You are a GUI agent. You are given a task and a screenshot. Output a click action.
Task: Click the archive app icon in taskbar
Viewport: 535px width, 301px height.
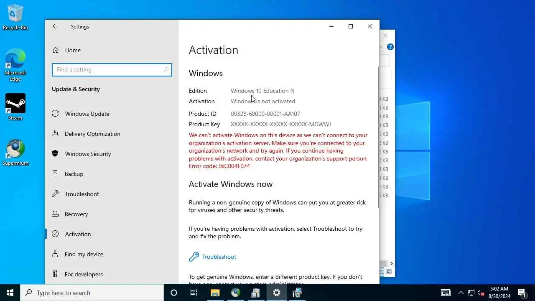point(256,293)
